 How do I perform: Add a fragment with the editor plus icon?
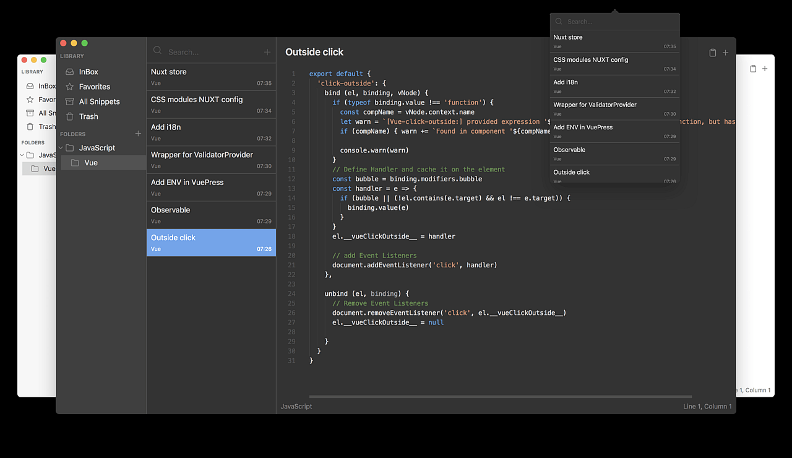(x=726, y=53)
